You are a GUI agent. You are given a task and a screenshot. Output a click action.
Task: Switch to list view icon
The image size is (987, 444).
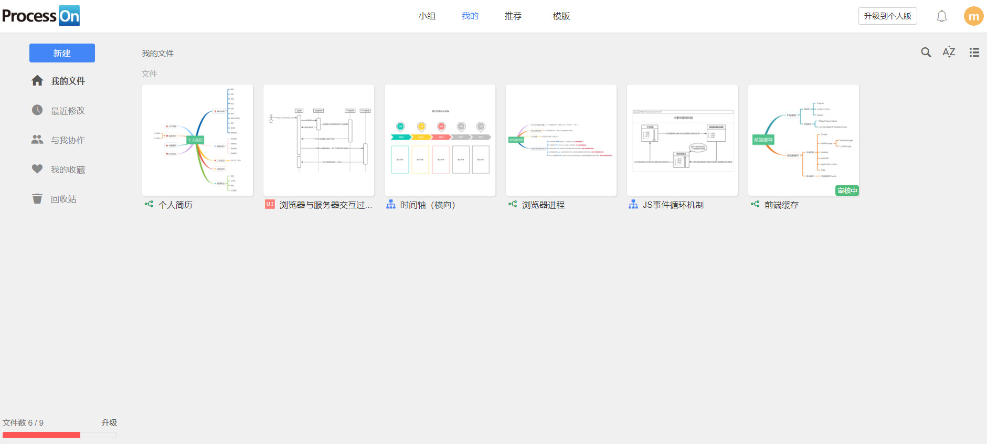(974, 52)
